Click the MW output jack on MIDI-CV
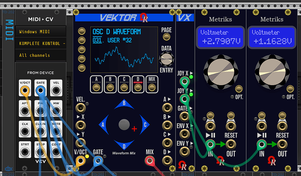301x176 pixels. [56, 110]
